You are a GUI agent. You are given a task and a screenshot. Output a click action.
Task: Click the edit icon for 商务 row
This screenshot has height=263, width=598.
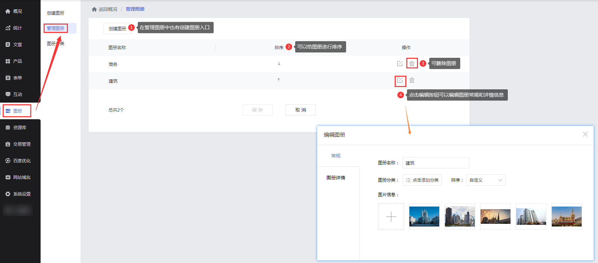(x=400, y=63)
